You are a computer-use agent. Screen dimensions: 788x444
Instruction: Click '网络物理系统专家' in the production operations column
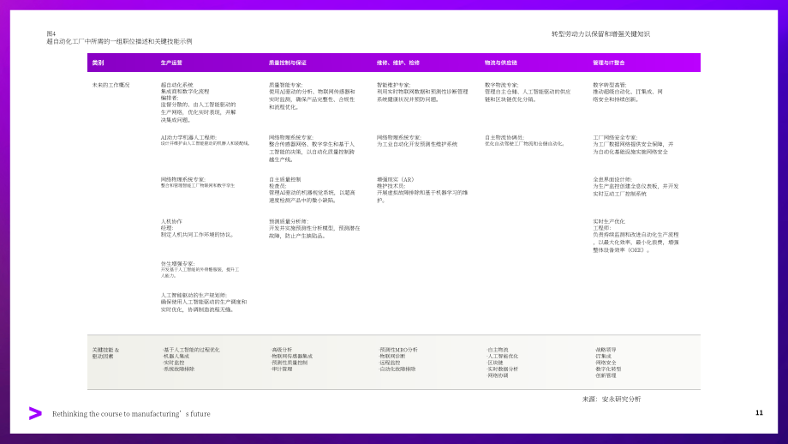(x=183, y=179)
